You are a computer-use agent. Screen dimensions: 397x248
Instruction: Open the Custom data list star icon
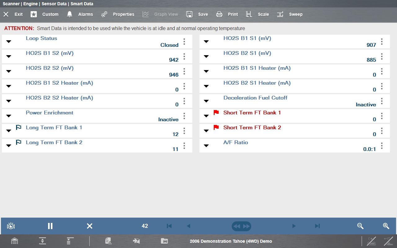(x=33, y=14)
